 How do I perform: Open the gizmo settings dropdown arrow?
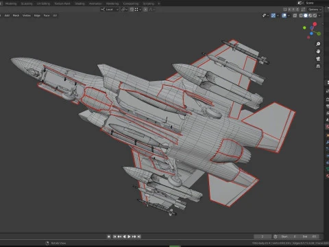278,16
